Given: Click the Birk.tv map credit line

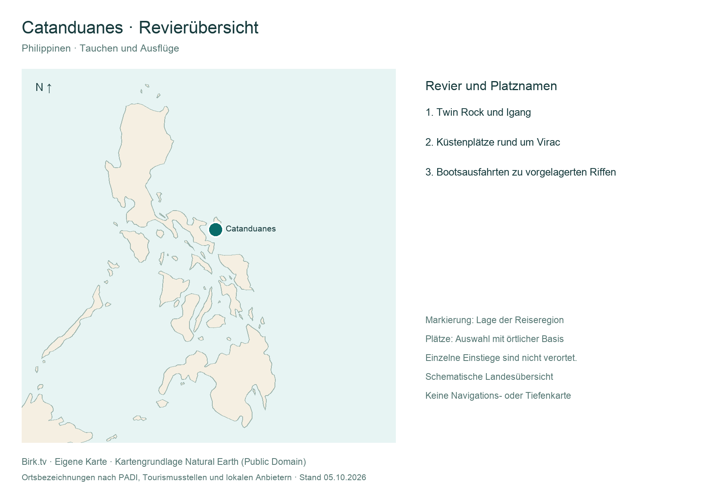Looking at the screenshot, I should pyautogui.click(x=164, y=462).
